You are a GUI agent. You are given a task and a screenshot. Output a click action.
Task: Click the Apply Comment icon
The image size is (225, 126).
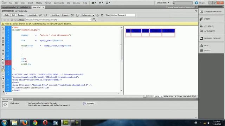click(3, 76)
